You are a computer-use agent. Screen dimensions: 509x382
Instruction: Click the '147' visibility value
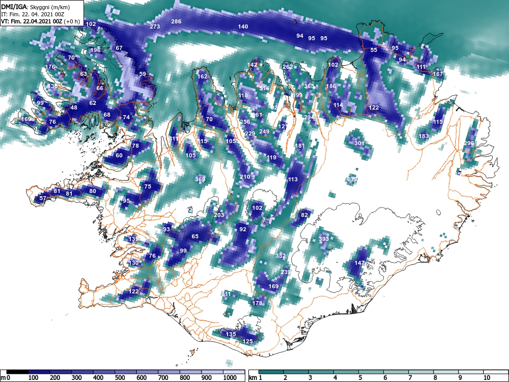[x=359, y=263]
